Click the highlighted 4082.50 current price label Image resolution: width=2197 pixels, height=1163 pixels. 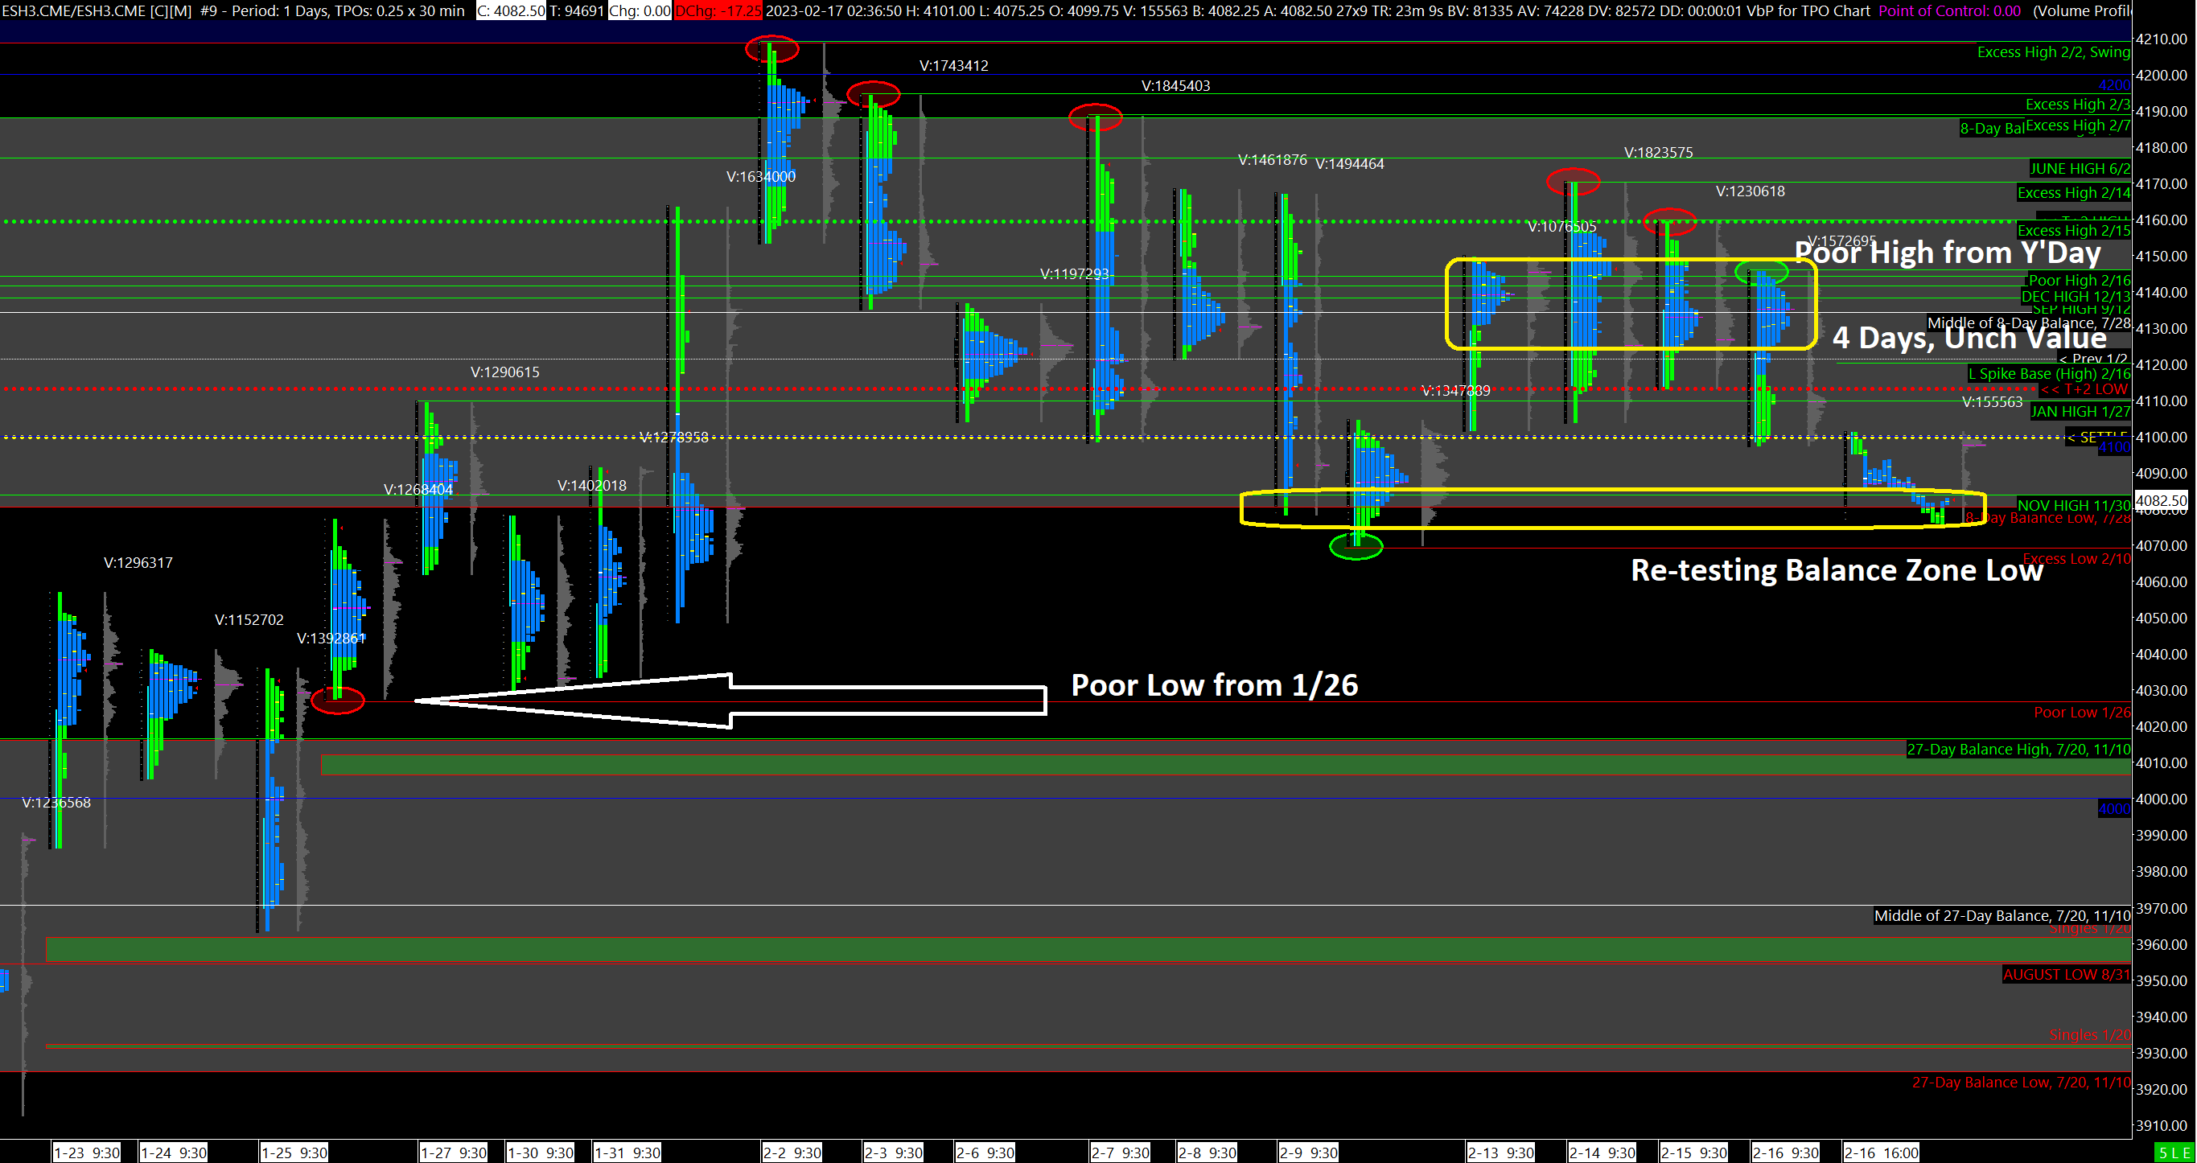click(2161, 500)
